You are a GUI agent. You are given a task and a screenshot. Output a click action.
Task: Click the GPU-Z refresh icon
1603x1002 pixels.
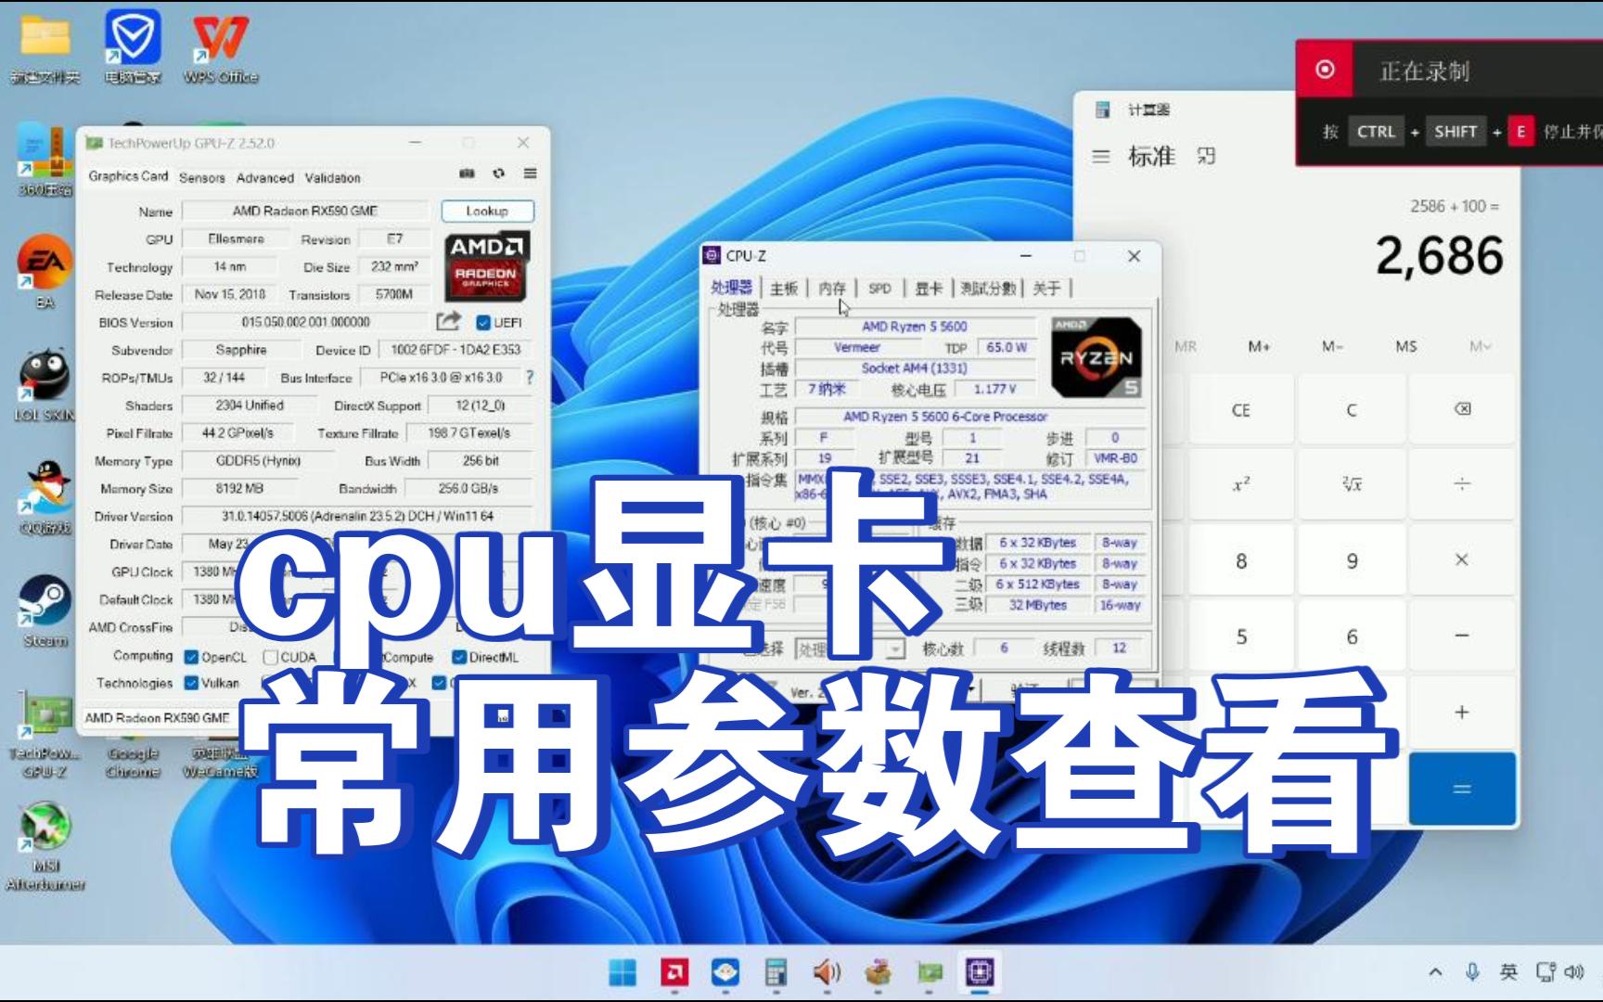point(499,173)
